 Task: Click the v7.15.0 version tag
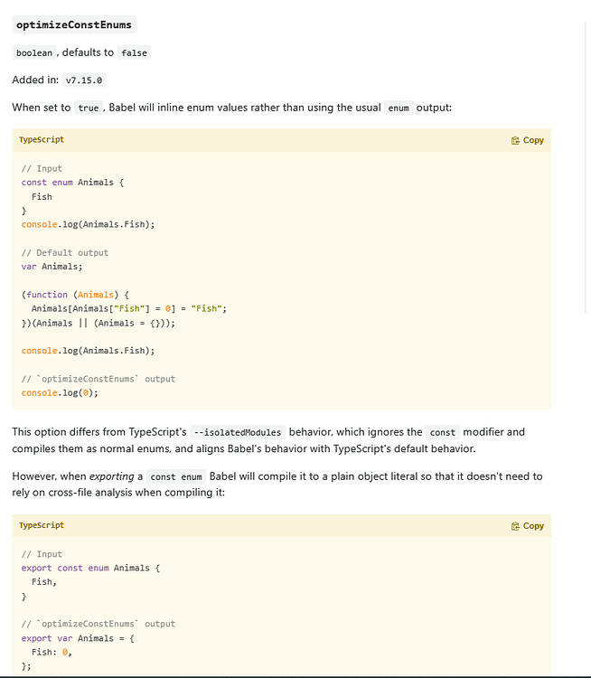point(86,80)
